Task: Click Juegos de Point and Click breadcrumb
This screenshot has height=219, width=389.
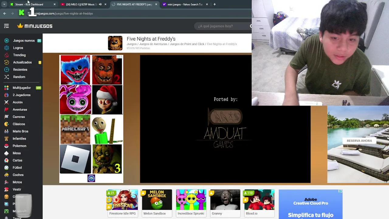Action: [187, 44]
